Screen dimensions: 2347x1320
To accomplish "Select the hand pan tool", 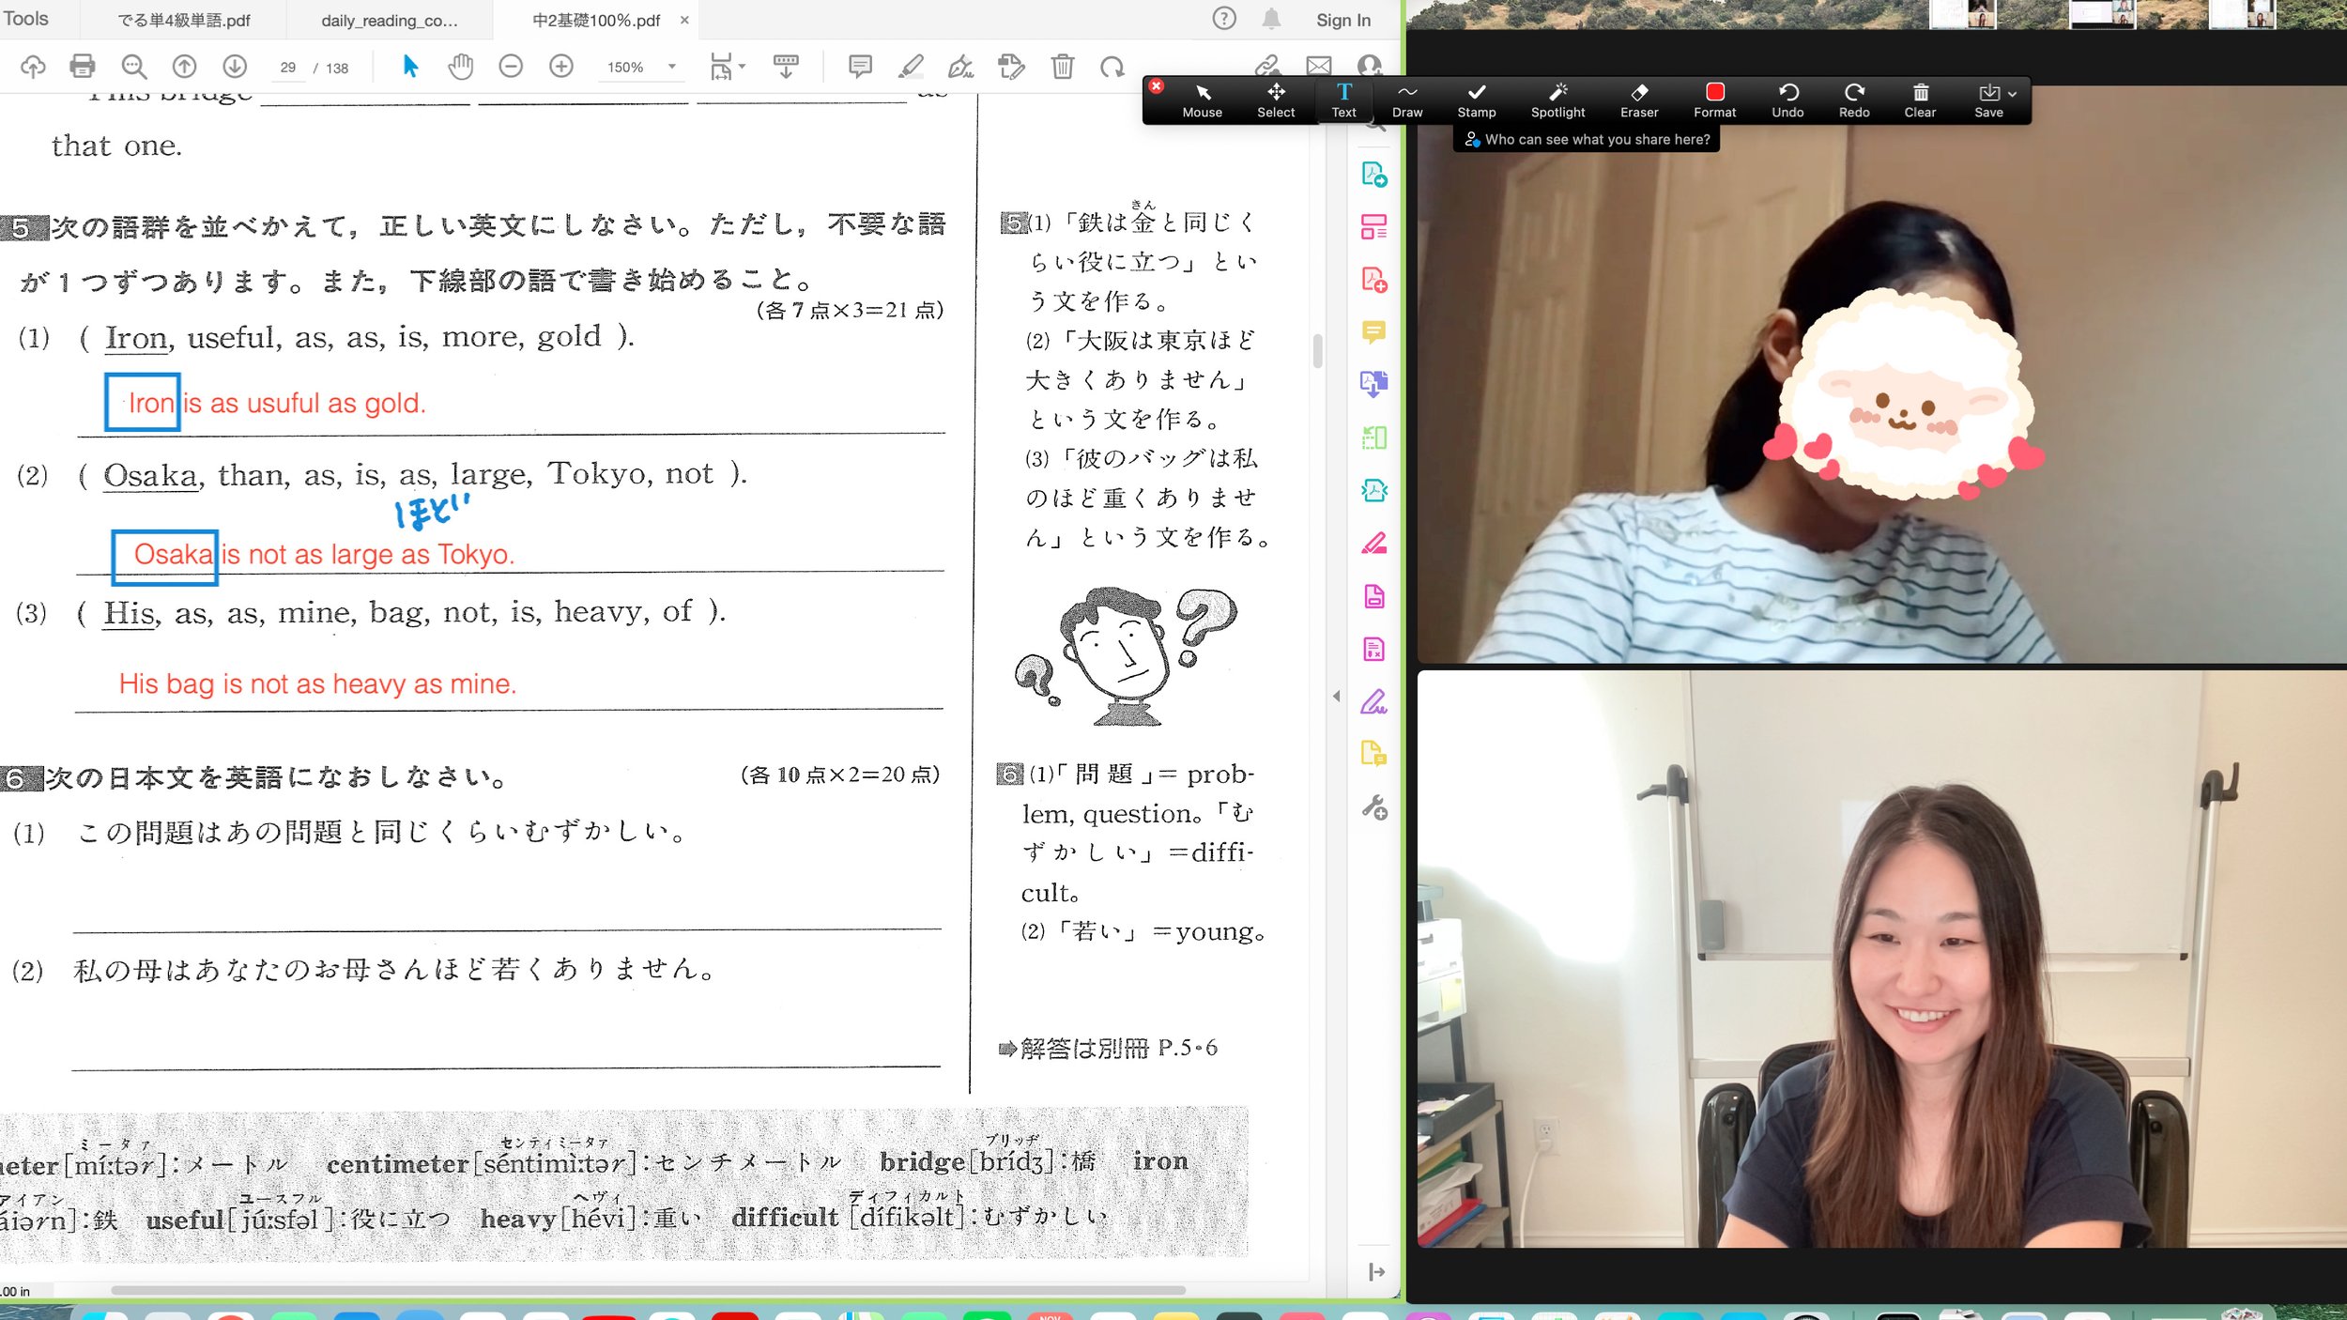I will [x=460, y=66].
